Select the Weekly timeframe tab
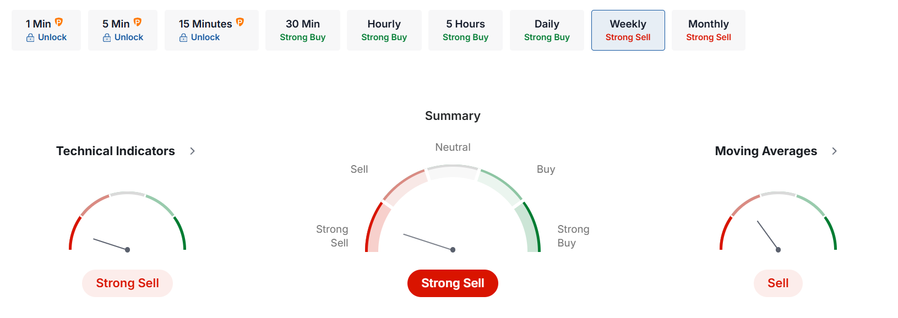Viewport: 898px width, 318px height. 628,30
